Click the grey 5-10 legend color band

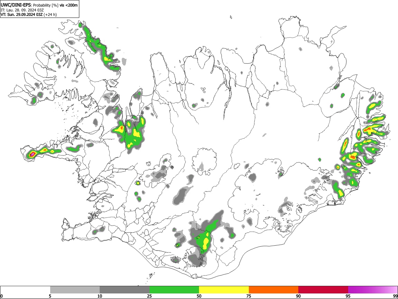tap(75, 290)
